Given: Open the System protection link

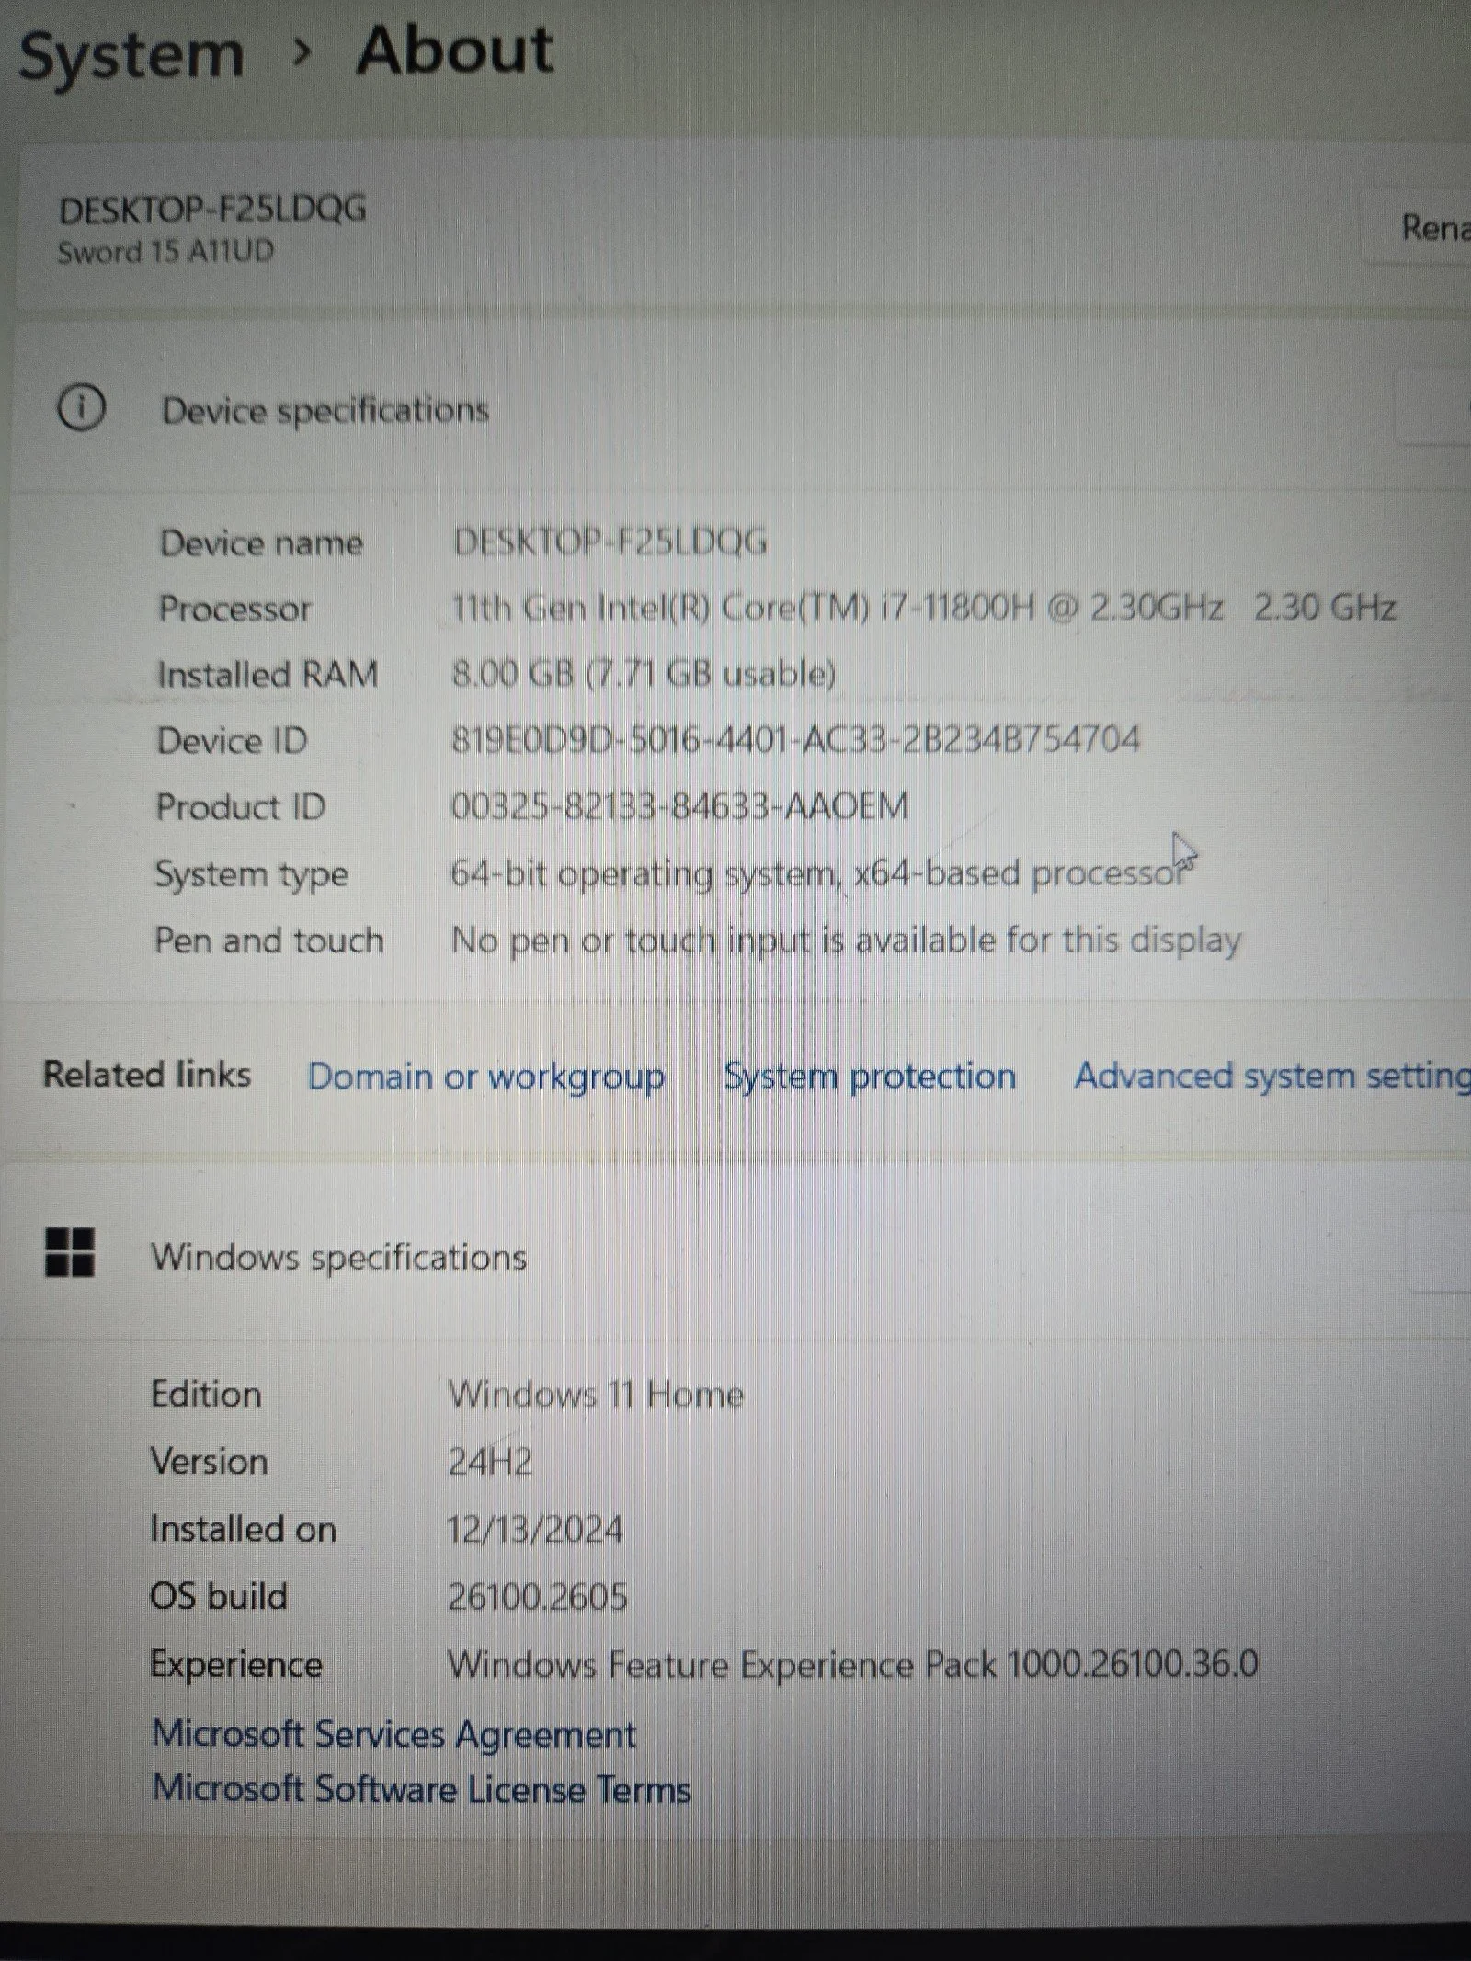Looking at the screenshot, I should (870, 1076).
